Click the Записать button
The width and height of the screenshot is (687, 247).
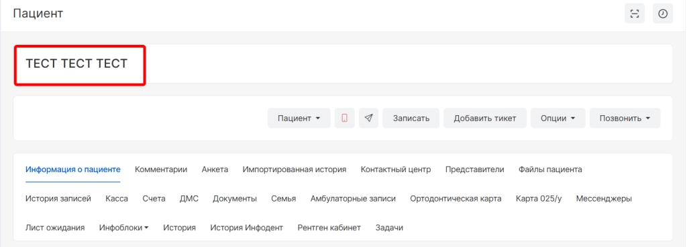[411, 118]
